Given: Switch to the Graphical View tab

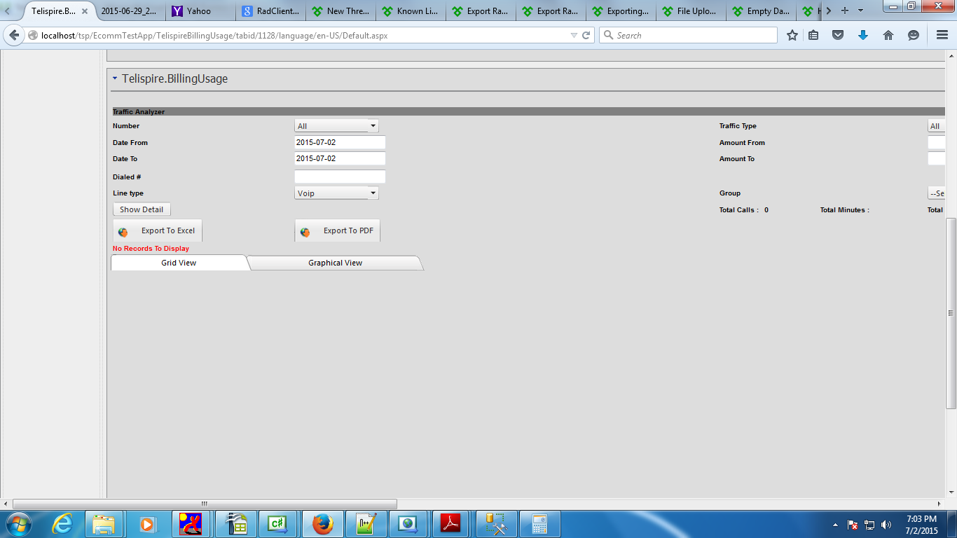Looking at the screenshot, I should (x=335, y=263).
